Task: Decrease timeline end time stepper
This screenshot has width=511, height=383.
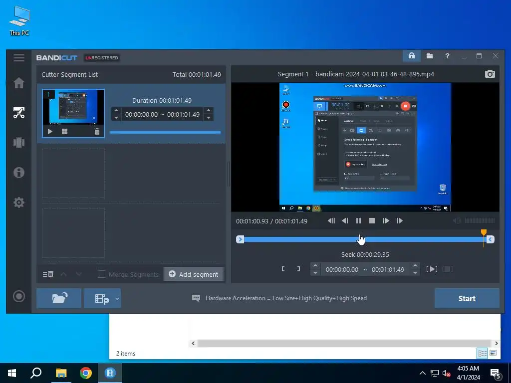Action: [415, 273]
